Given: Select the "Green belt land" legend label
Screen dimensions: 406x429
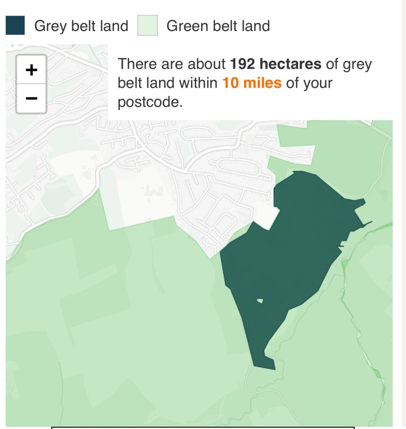Looking at the screenshot, I should pyautogui.click(x=218, y=26).
